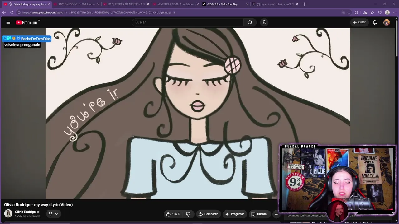The height and width of the screenshot is (224, 399).
Task: Open a new browser tab
Action: [x=304, y=4]
